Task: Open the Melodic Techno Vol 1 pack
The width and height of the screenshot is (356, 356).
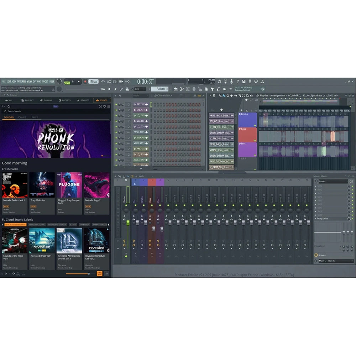Action: pos(15,193)
